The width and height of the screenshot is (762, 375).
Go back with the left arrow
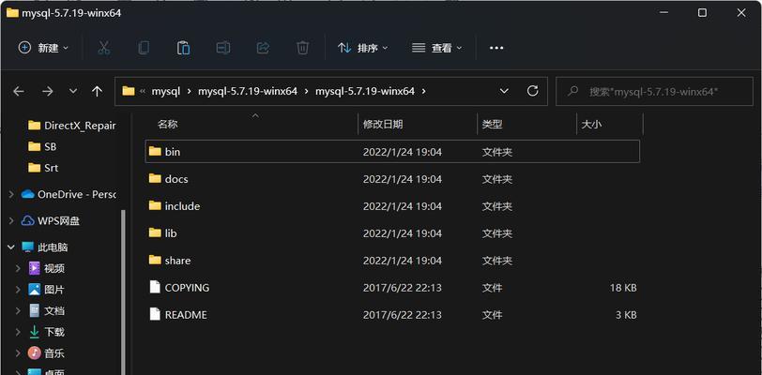click(19, 91)
